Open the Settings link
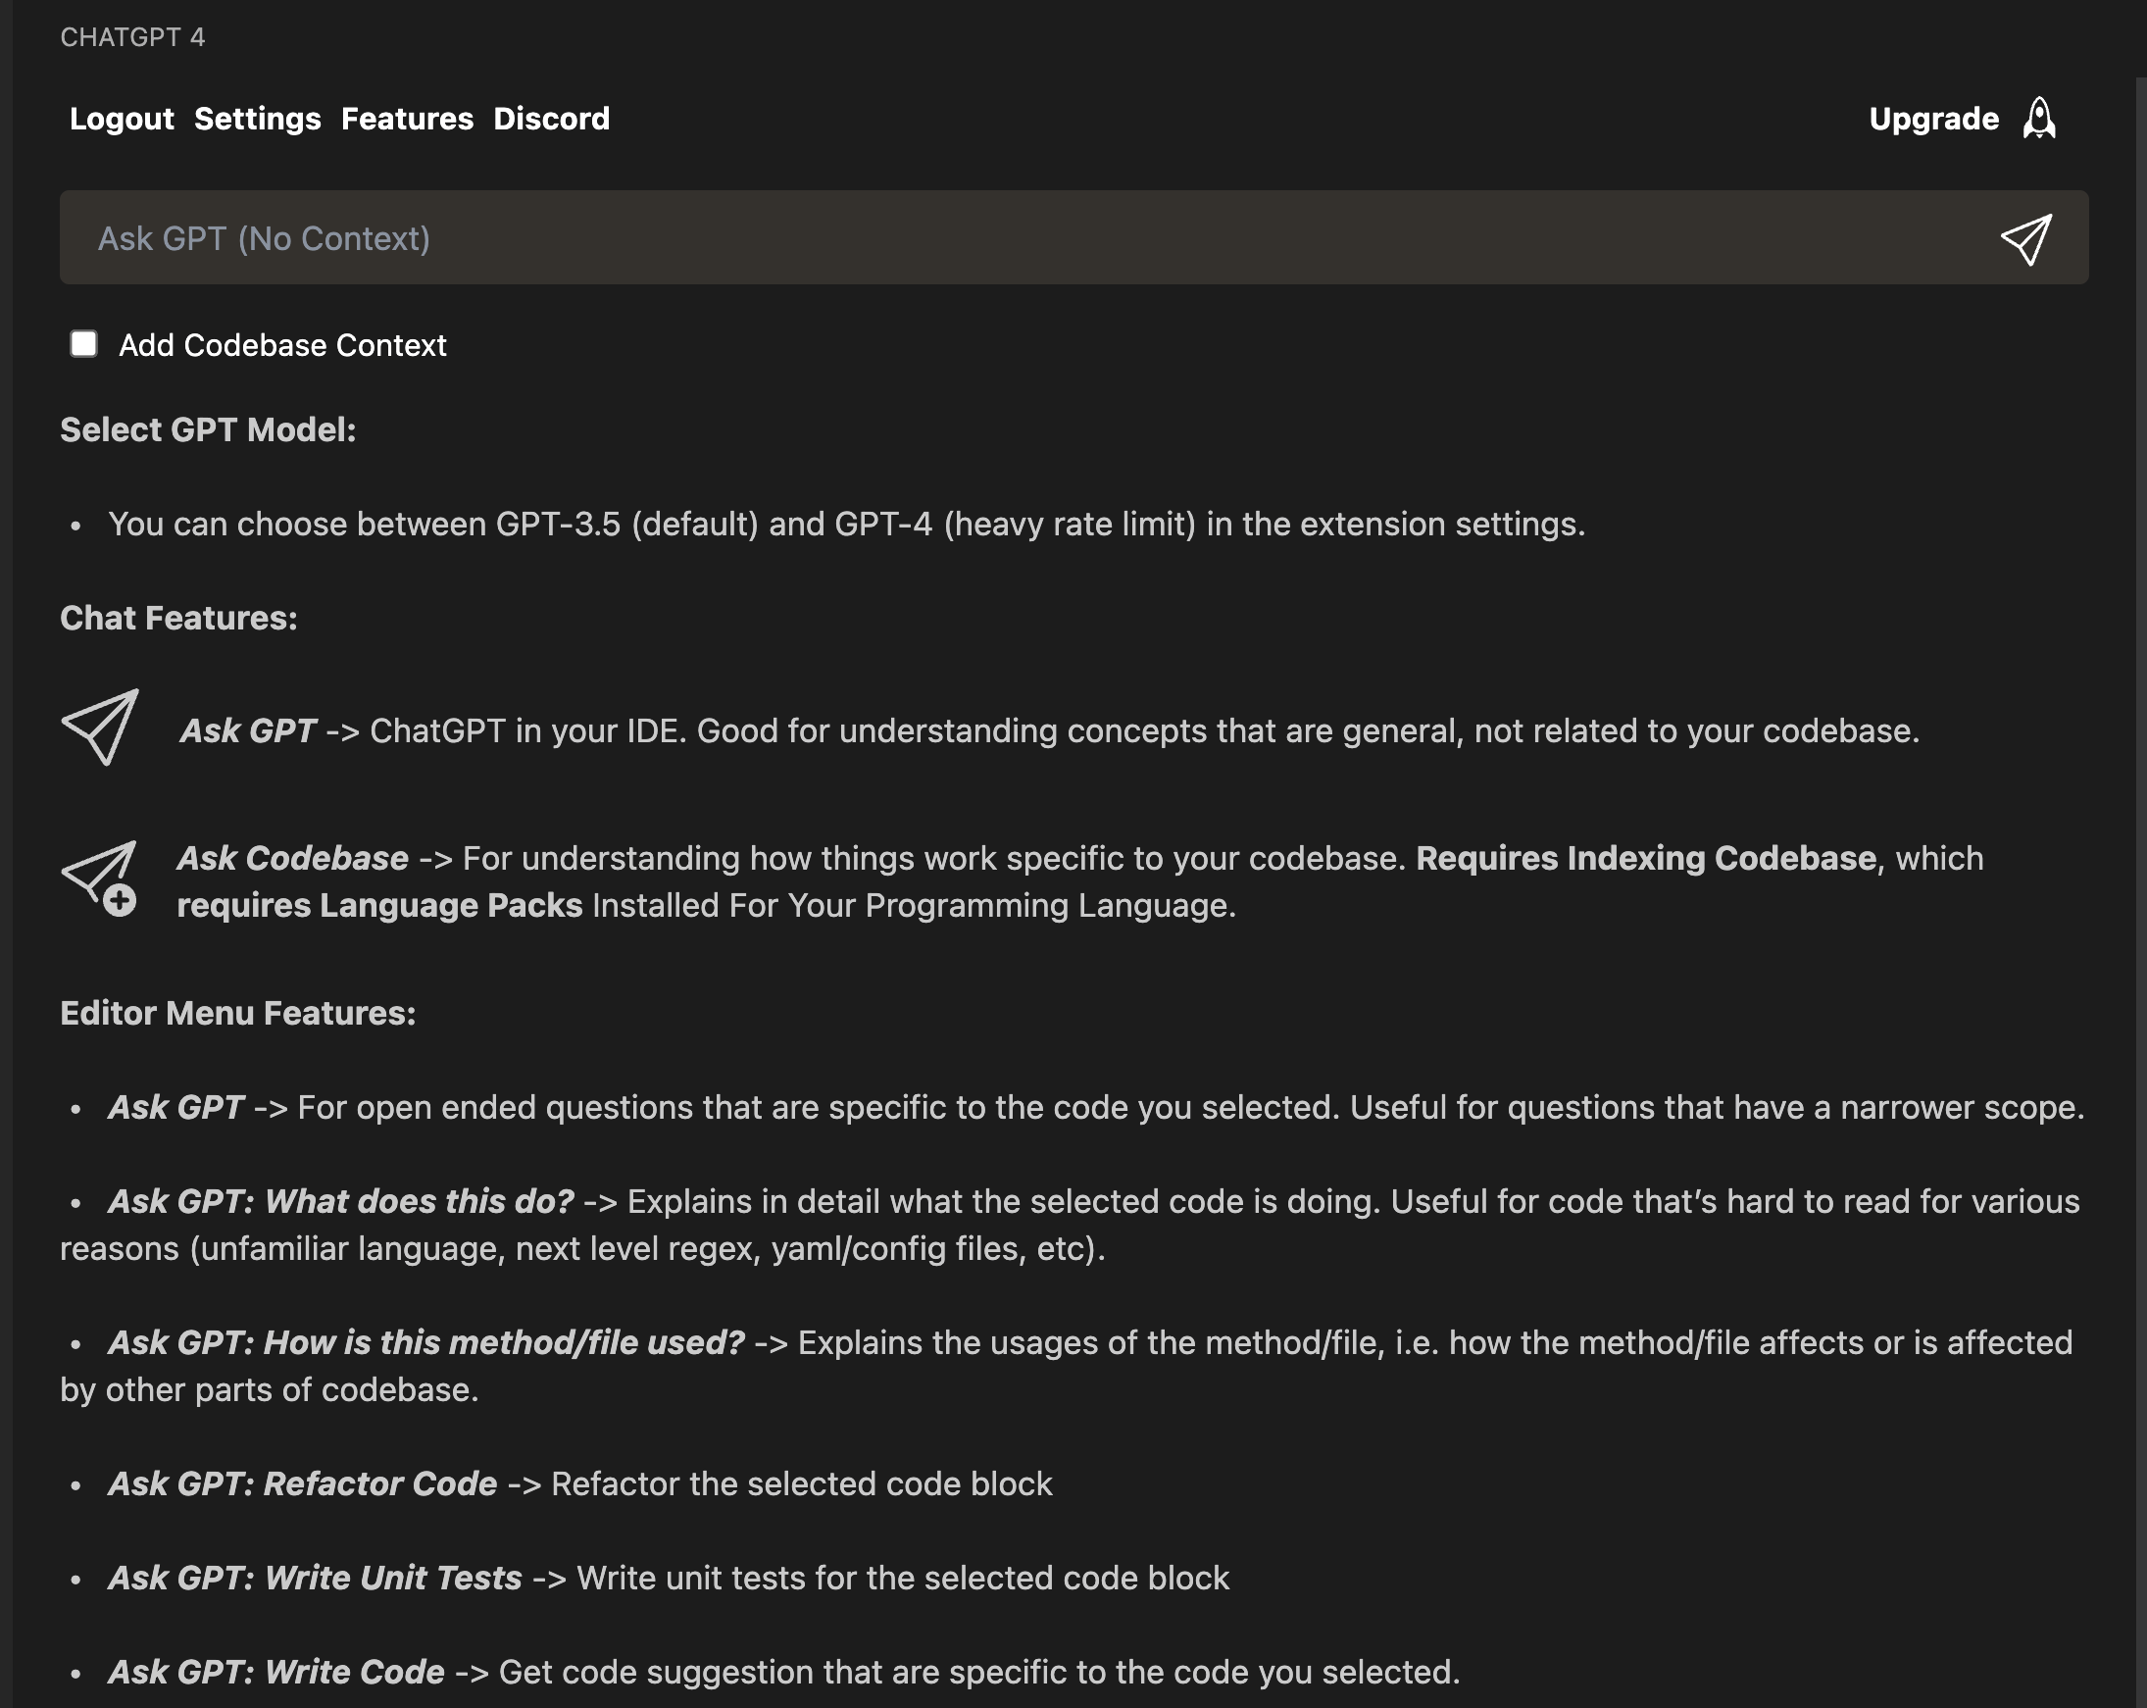The height and width of the screenshot is (1708, 2147). [x=257, y=119]
